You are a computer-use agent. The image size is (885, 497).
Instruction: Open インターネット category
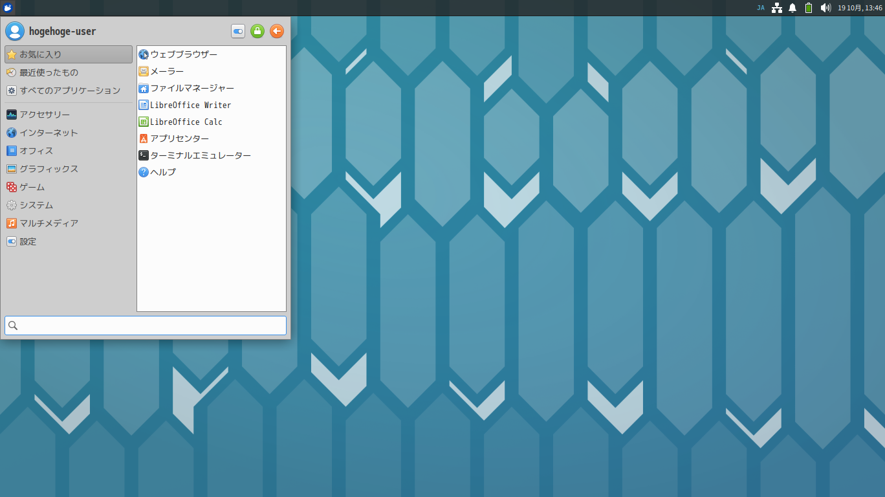click(69, 133)
